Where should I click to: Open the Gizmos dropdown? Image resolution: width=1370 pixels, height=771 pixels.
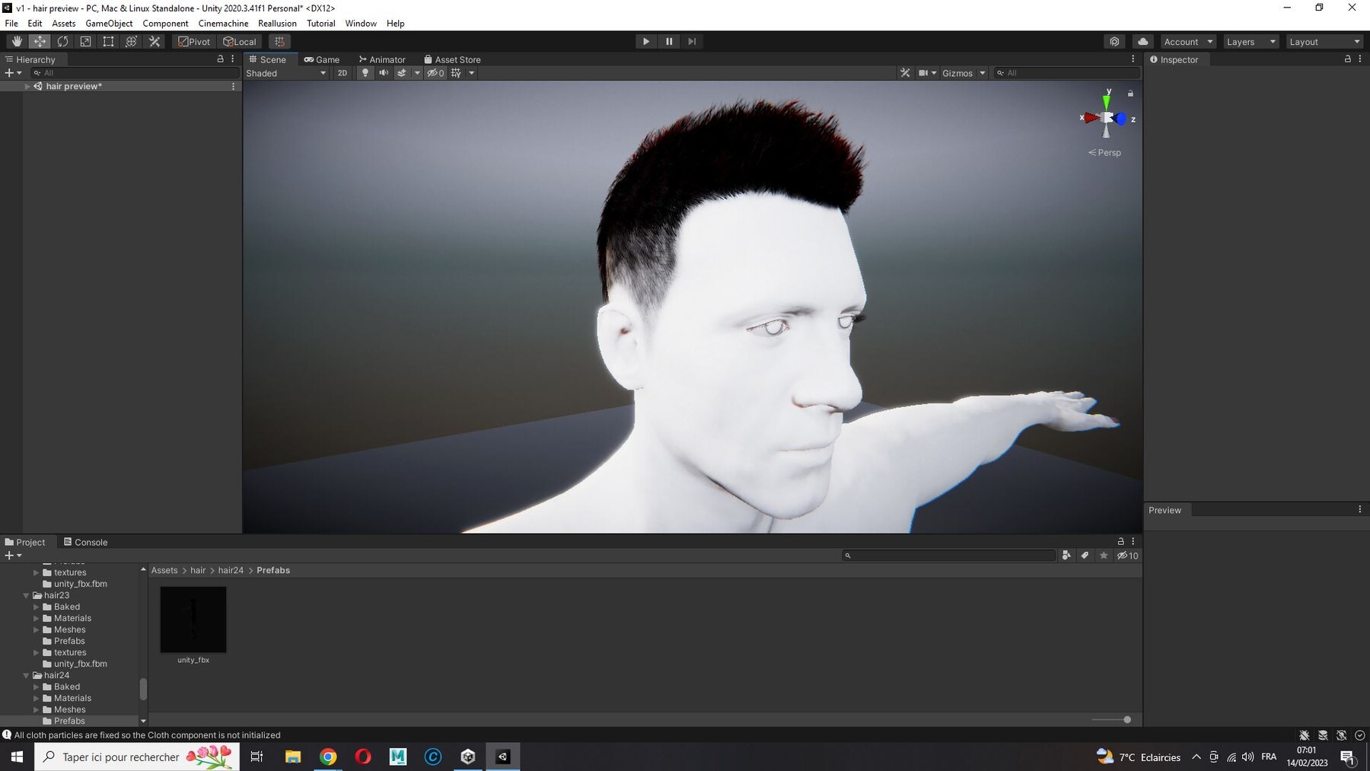point(964,73)
